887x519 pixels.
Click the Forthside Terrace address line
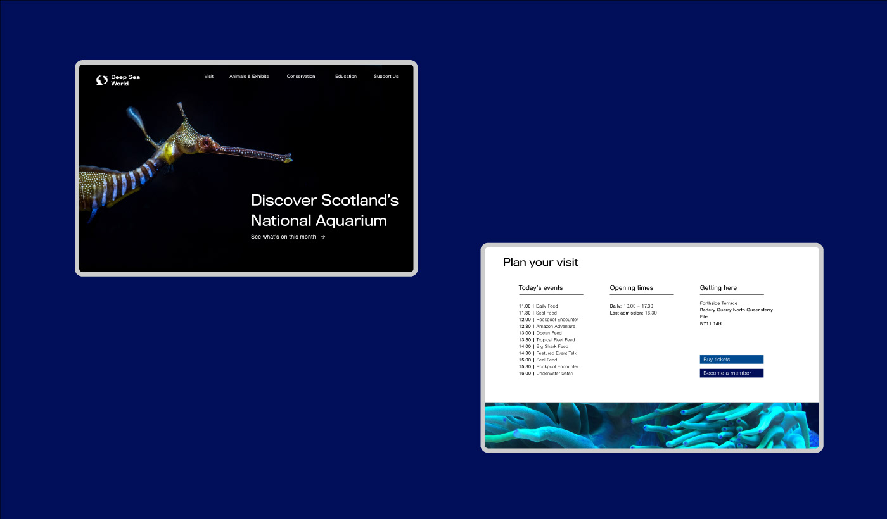tap(718, 303)
